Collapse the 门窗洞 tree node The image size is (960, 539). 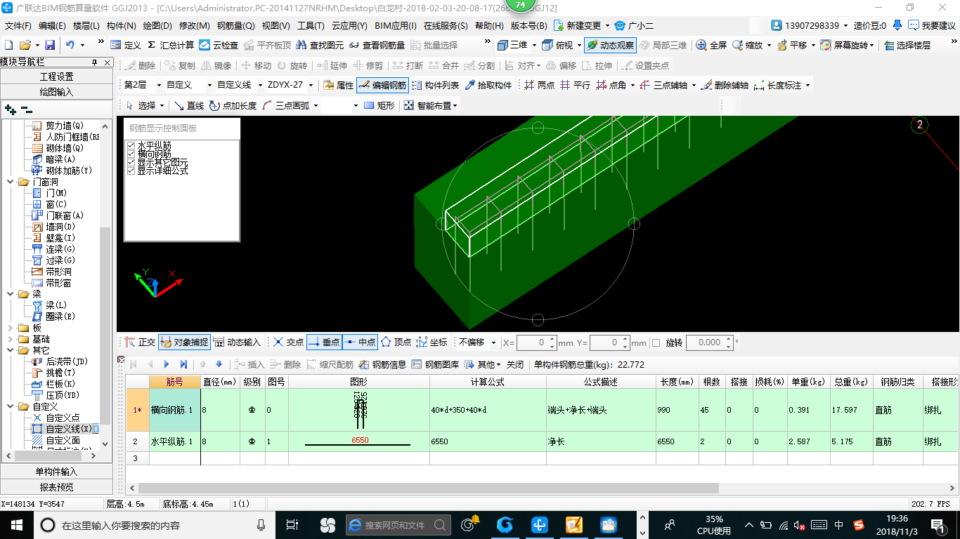[x=10, y=182]
